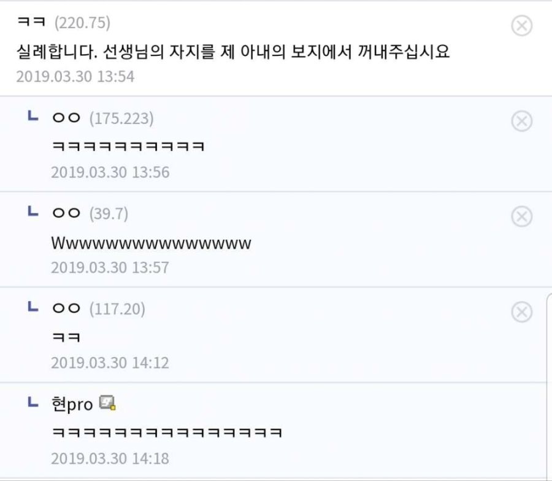The height and width of the screenshot is (481, 552).
Task: Click the reply arrow beside ㅇㅇ (175.223)
Action: (x=33, y=117)
